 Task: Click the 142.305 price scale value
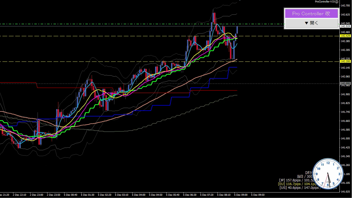point(346,50)
